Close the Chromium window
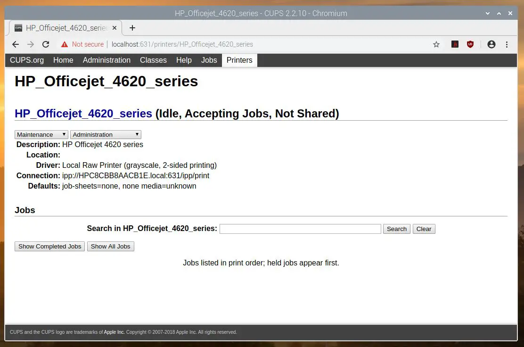Viewport: 524px width, 347px height. 510,13
